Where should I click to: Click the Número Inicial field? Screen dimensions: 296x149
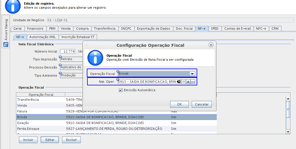pyautogui.click(x=68, y=51)
